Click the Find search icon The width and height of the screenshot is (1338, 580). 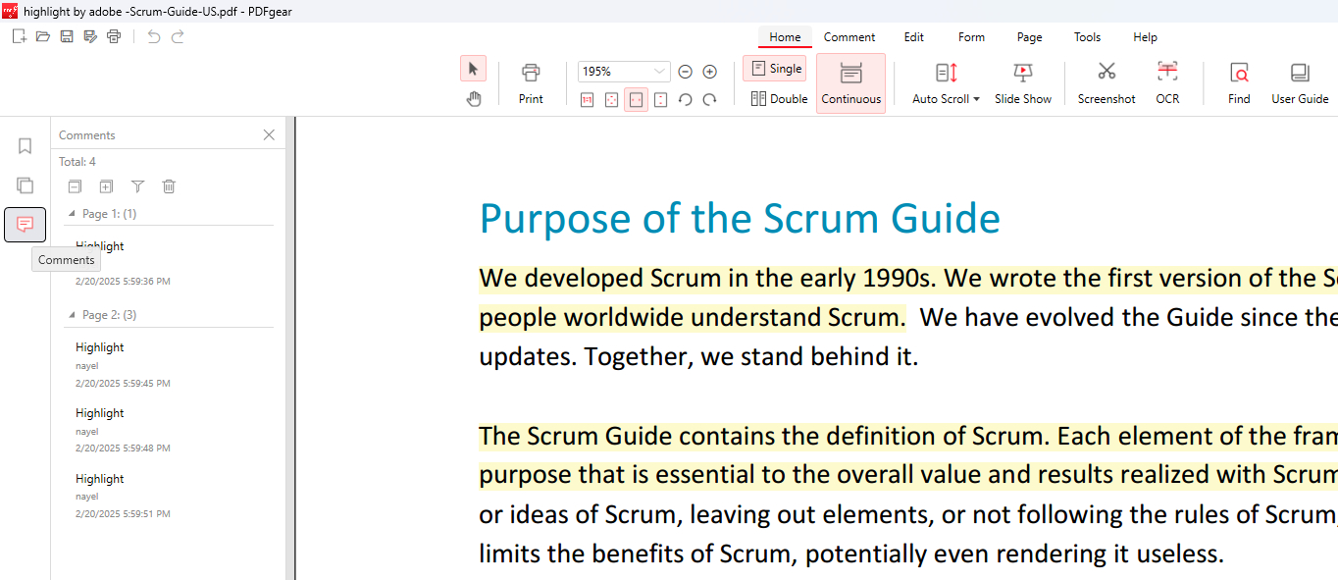[x=1239, y=82]
